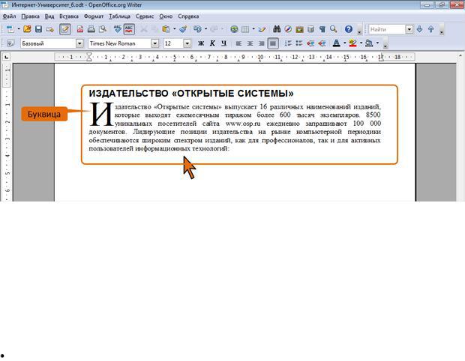Open the Формат menu

tap(94, 16)
